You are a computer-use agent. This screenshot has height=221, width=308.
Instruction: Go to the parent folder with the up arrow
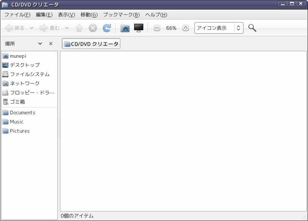(79, 28)
